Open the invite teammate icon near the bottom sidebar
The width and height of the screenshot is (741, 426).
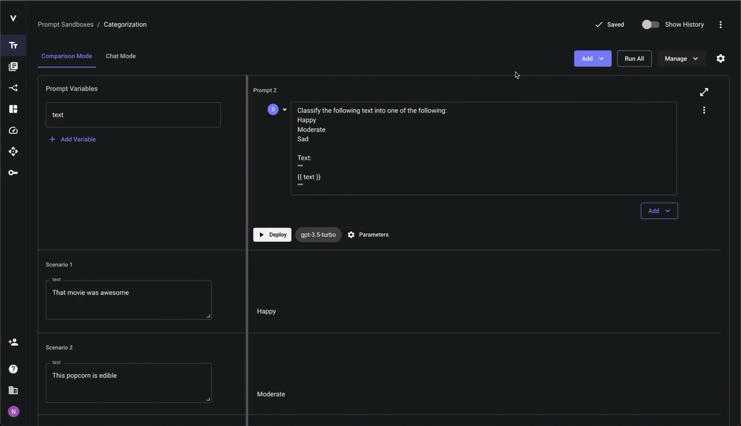click(x=13, y=341)
